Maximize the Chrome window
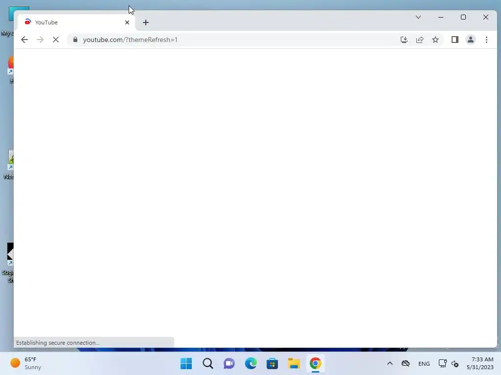The height and width of the screenshot is (375, 501). click(463, 17)
